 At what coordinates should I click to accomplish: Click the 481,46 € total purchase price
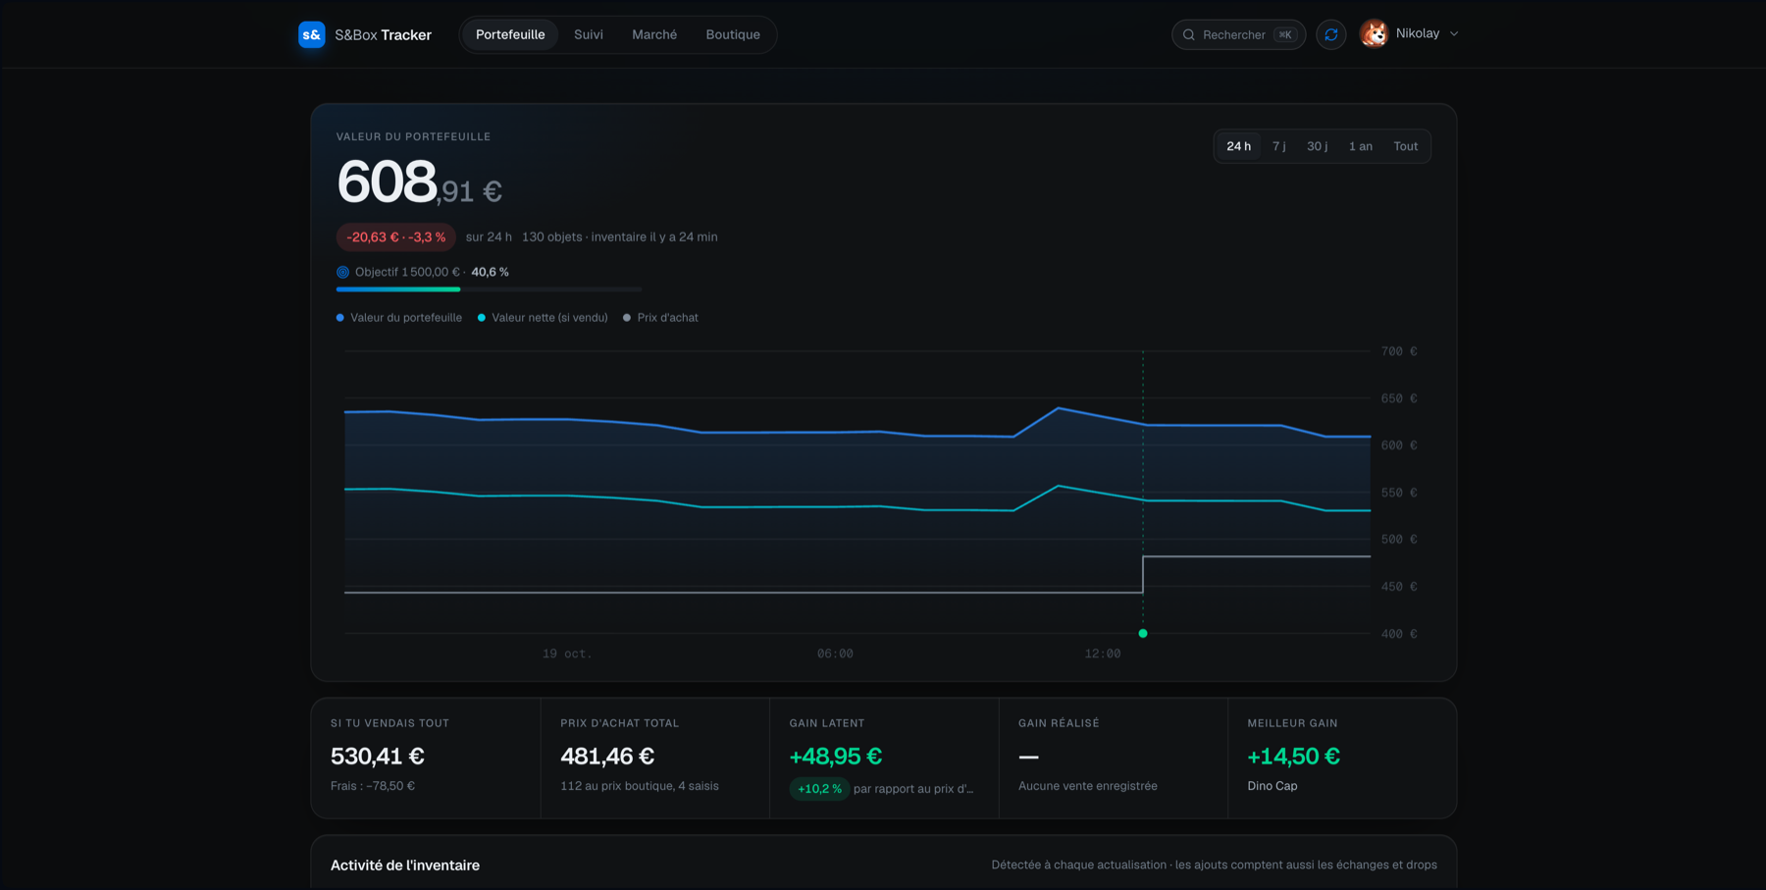point(607,757)
